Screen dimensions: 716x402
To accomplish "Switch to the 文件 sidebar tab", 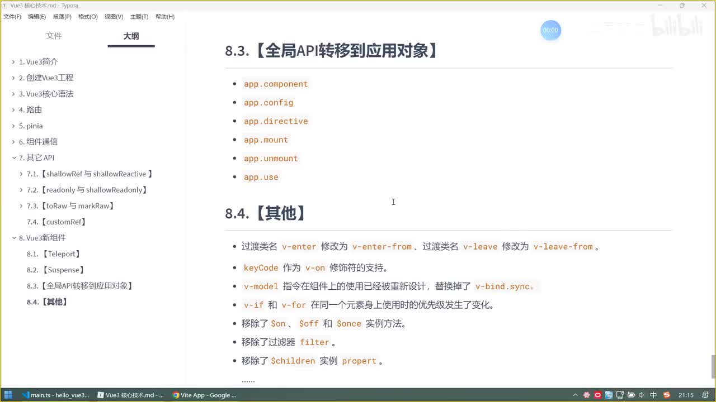I will (x=54, y=36).
